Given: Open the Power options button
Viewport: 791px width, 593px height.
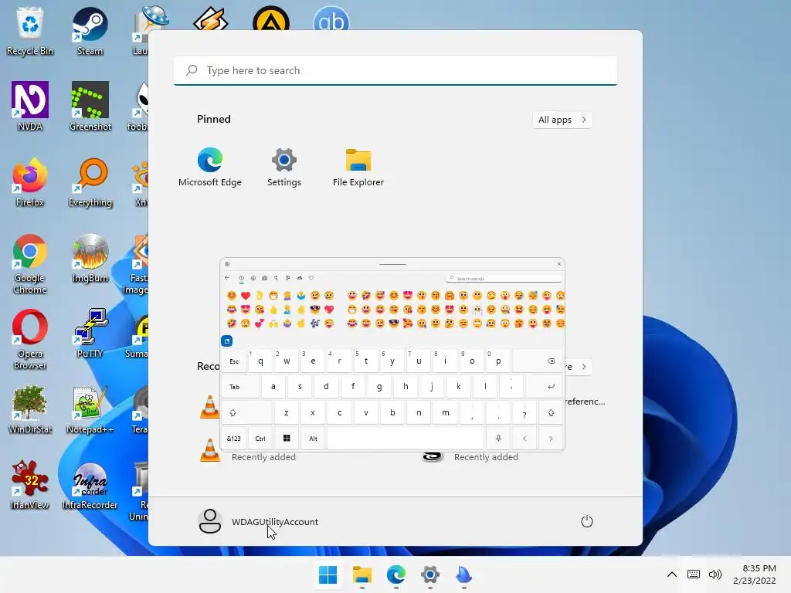Looking at the screenshot, I should tap(587, 521).
